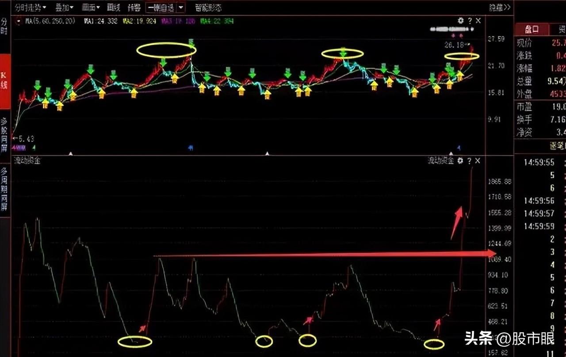Select the K线 view in left sidebar
Viewport: 566px width, 357px height.
[5, 80]
